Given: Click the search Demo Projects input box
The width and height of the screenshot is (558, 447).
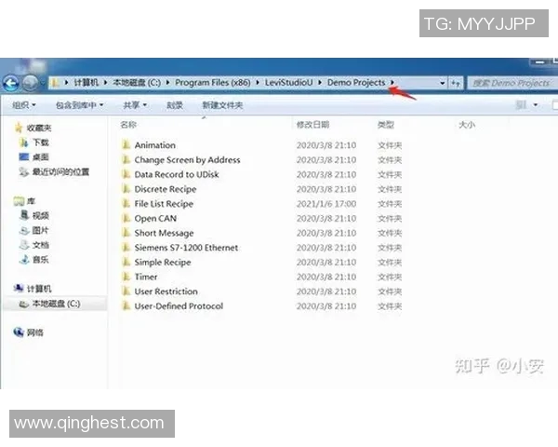Looking at the screenshot, I should (511, 84).
